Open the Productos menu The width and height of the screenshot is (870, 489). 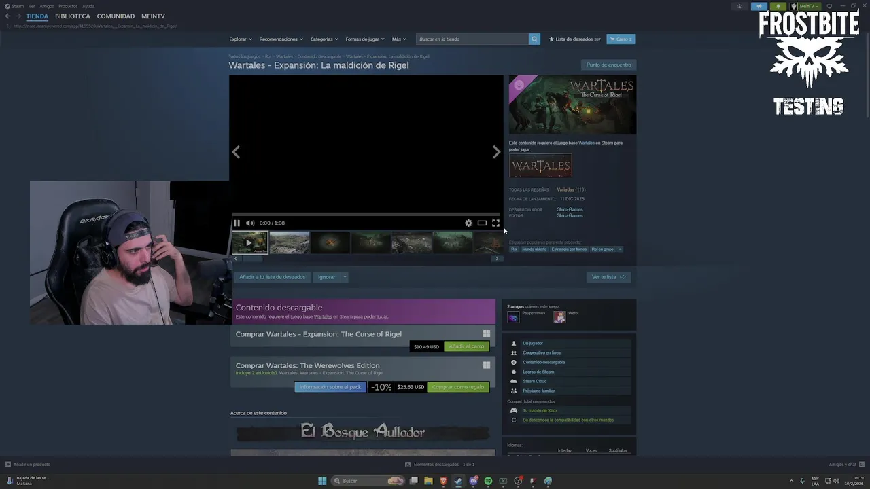68,6
